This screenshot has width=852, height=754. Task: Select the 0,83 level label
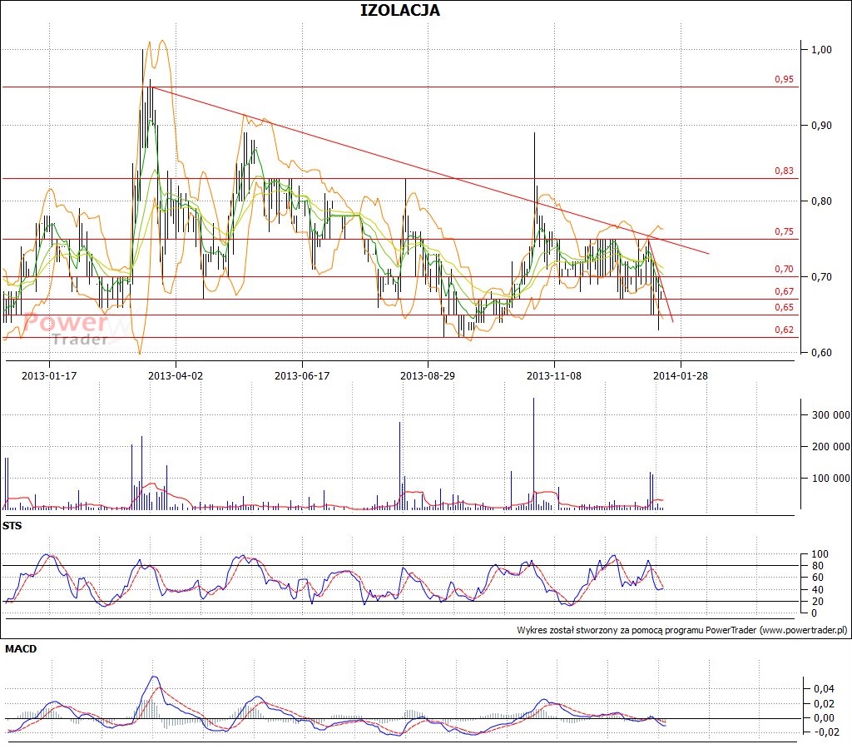pyautogui.click(x=784, y=171)
